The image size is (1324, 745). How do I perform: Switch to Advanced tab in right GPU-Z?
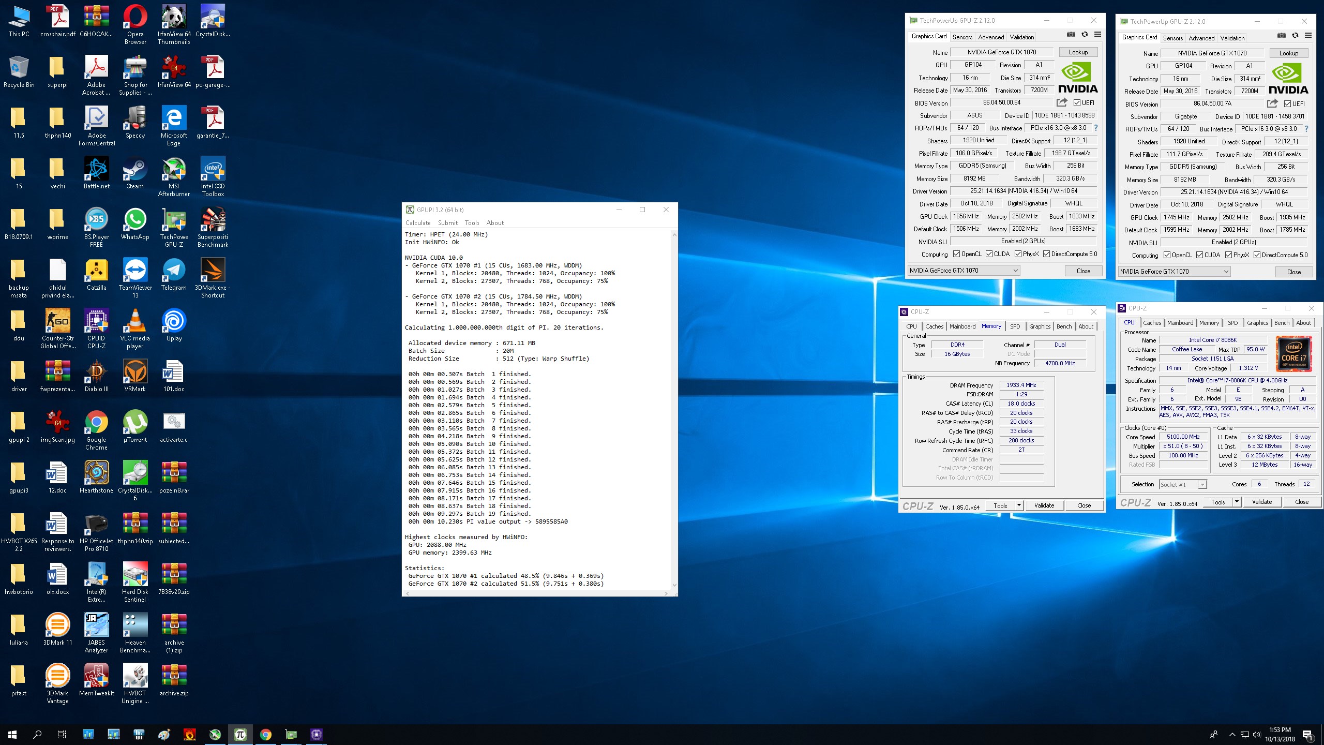tap(1201, 38)
